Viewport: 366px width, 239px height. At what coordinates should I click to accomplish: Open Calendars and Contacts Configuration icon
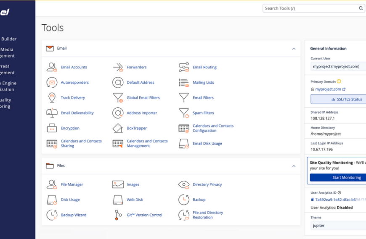click(184, 128)
